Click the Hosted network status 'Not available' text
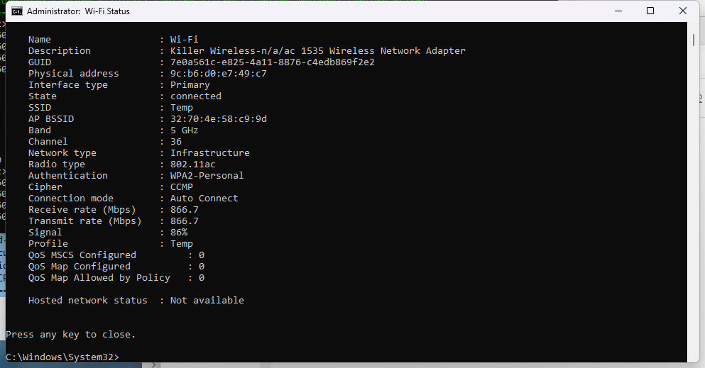This screenshot has width=705, height=368. coord(207,301)
